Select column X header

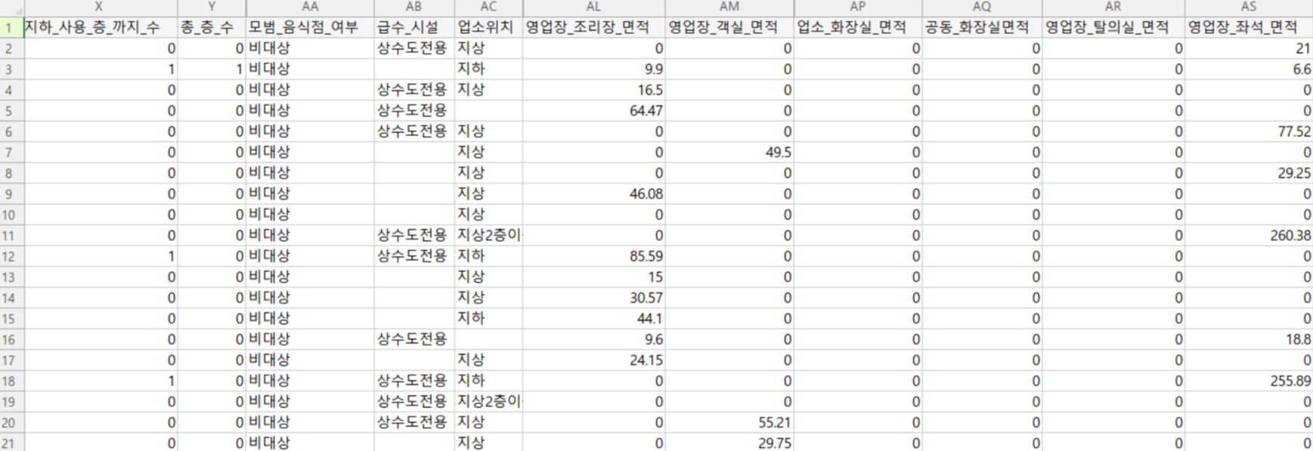click(x=101, y=7)
